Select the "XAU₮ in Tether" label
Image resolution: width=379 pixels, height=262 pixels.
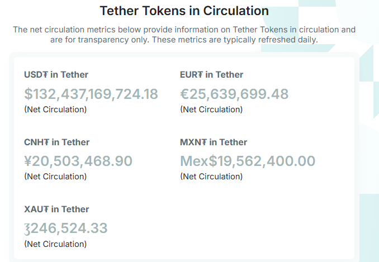56,209
